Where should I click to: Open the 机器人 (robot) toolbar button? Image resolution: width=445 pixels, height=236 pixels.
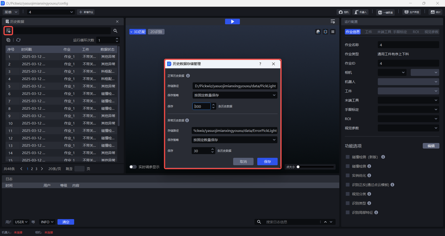click(x=361, y=12)
